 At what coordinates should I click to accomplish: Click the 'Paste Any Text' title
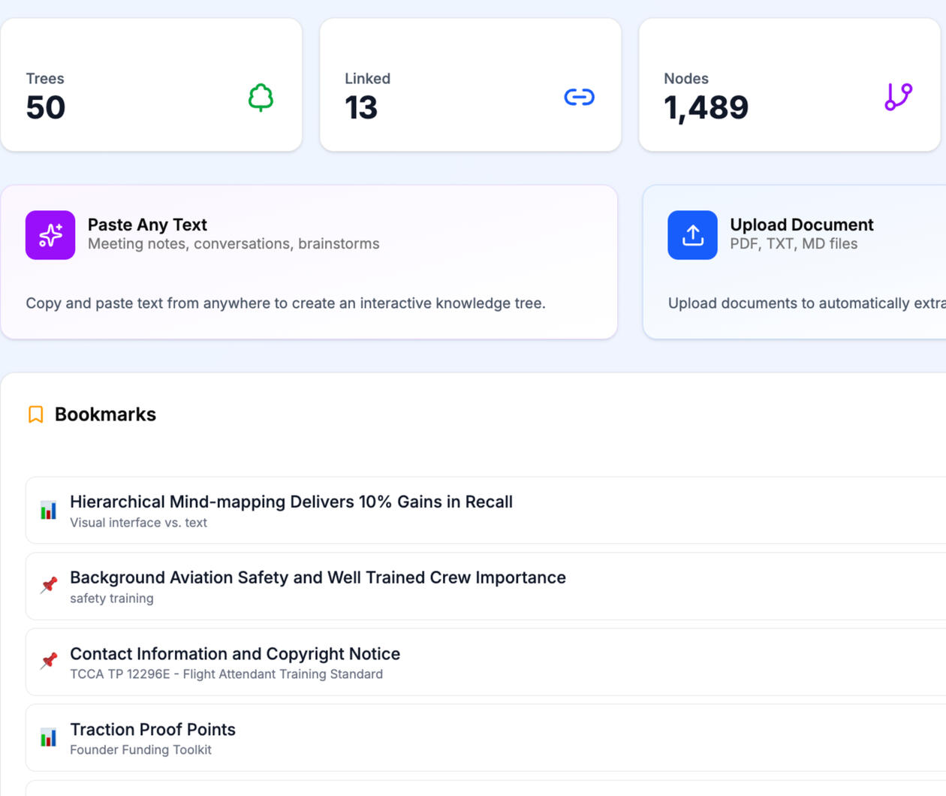(147, 225)
